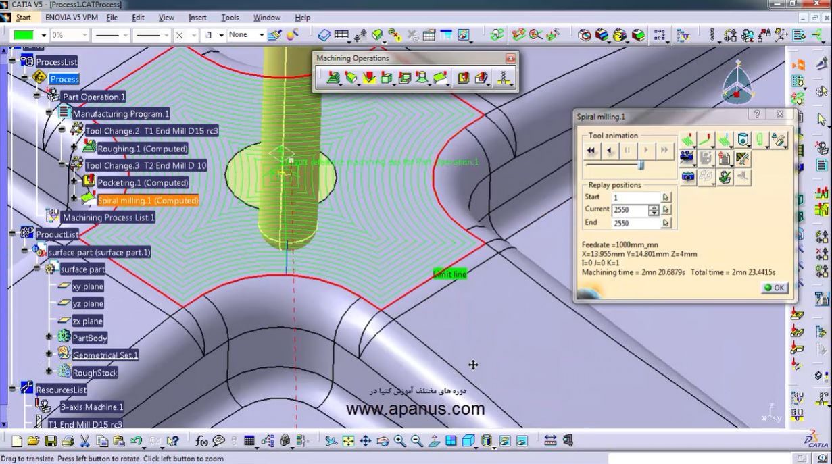The height and width of the screenshot is (464, 832).
Task: Click the Start replay position field
Action: pyautogui.click(x=635, y=197)
